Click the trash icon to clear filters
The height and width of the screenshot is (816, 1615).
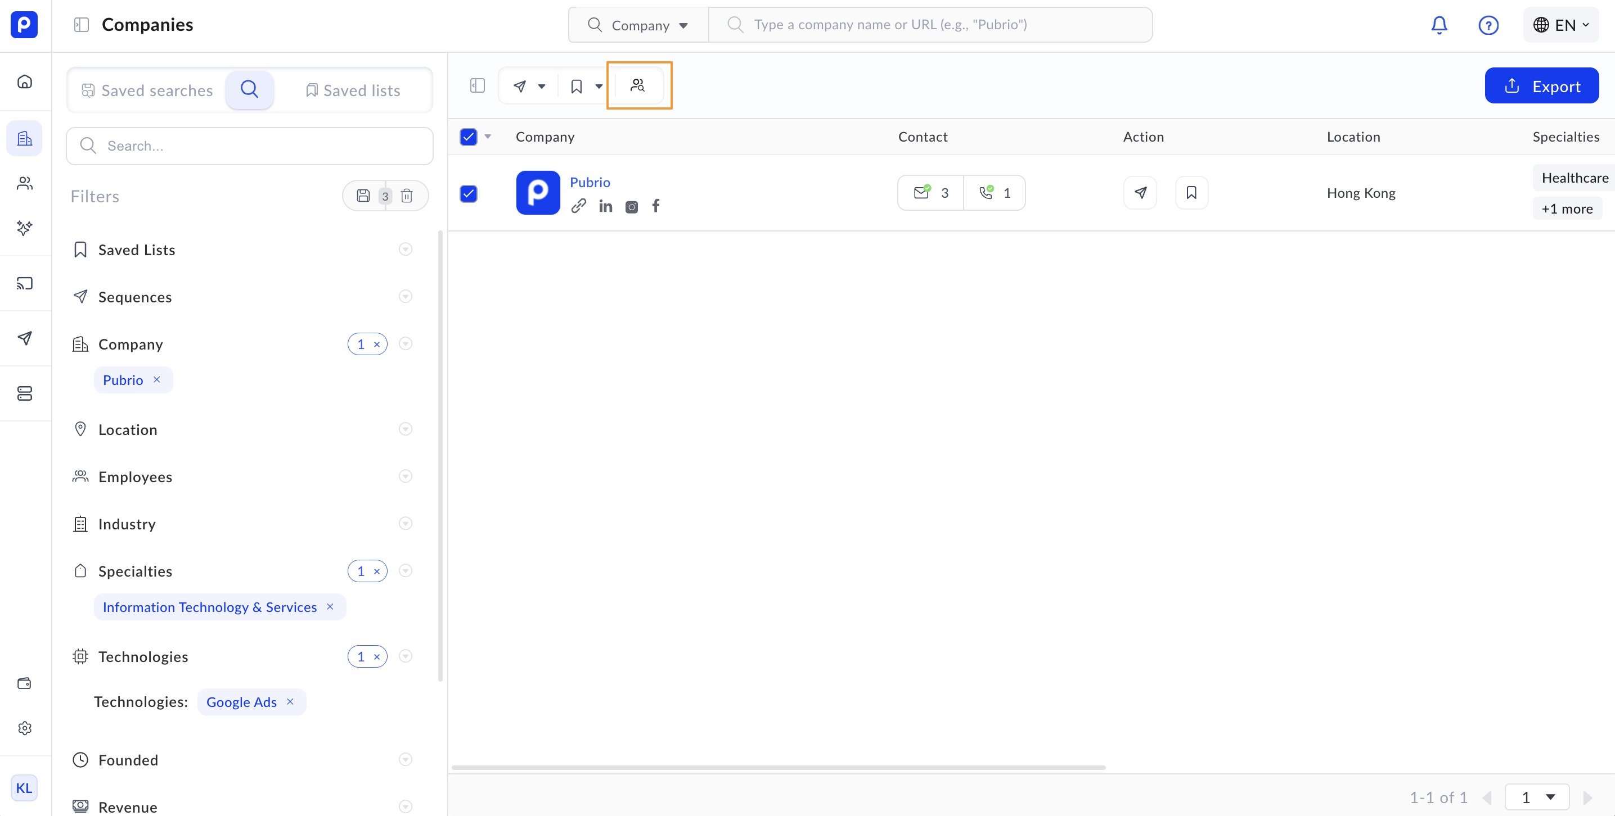tap(407, 196)
